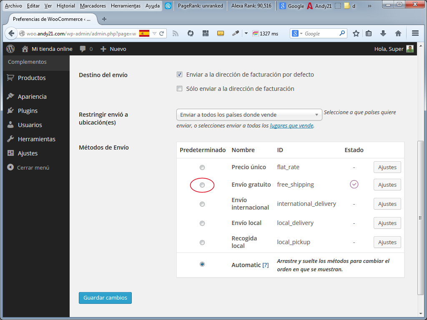Click the WordPress logo in admin bar
427x320 pixels.
(10, 49)
